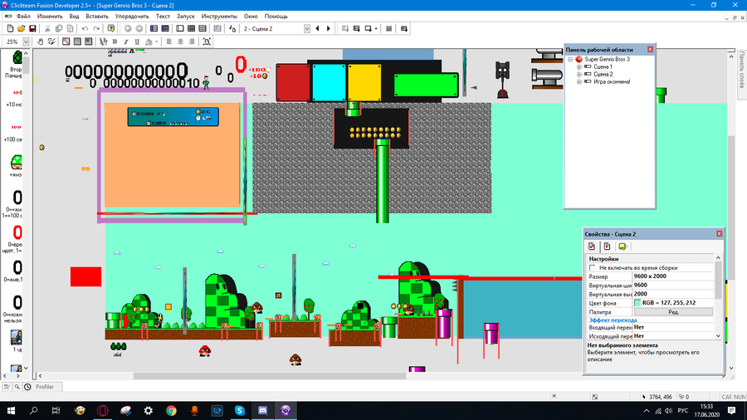Viewport: 747px width, 420px height.
Task: Open the Инструменты menu
Action: [x=219, y=17]
